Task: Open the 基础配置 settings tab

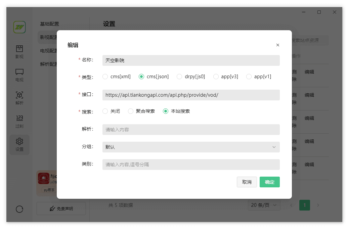Action: tap(49, 24)
